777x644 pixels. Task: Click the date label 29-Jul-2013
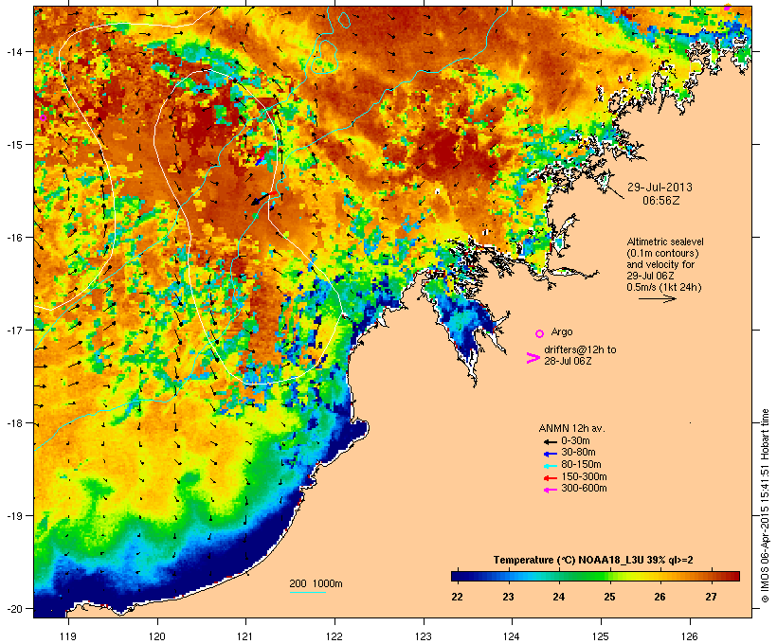point(660,188)
